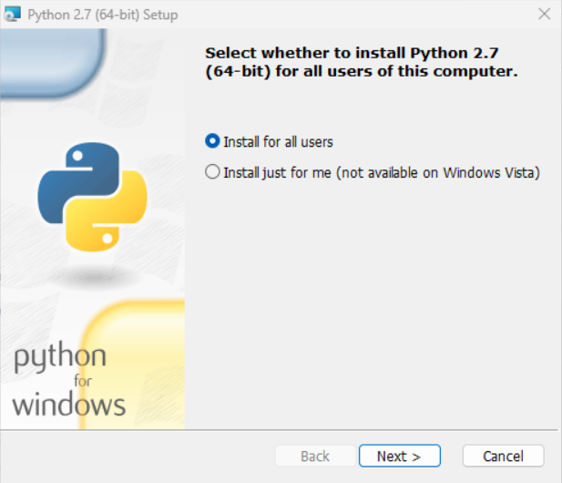Screen dimensions: 562x483
Task: Click the blue snake of the Python logo
Action: coord(73,180)
